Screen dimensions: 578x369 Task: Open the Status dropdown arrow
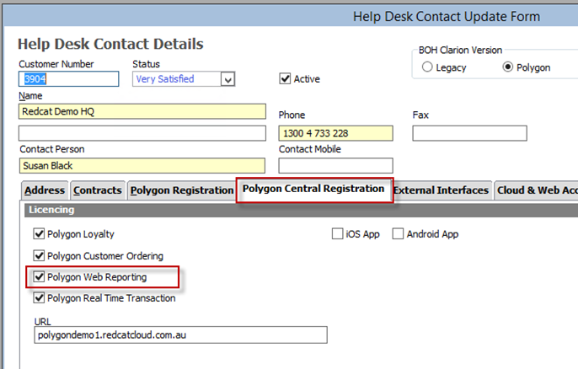pos(227,79)
